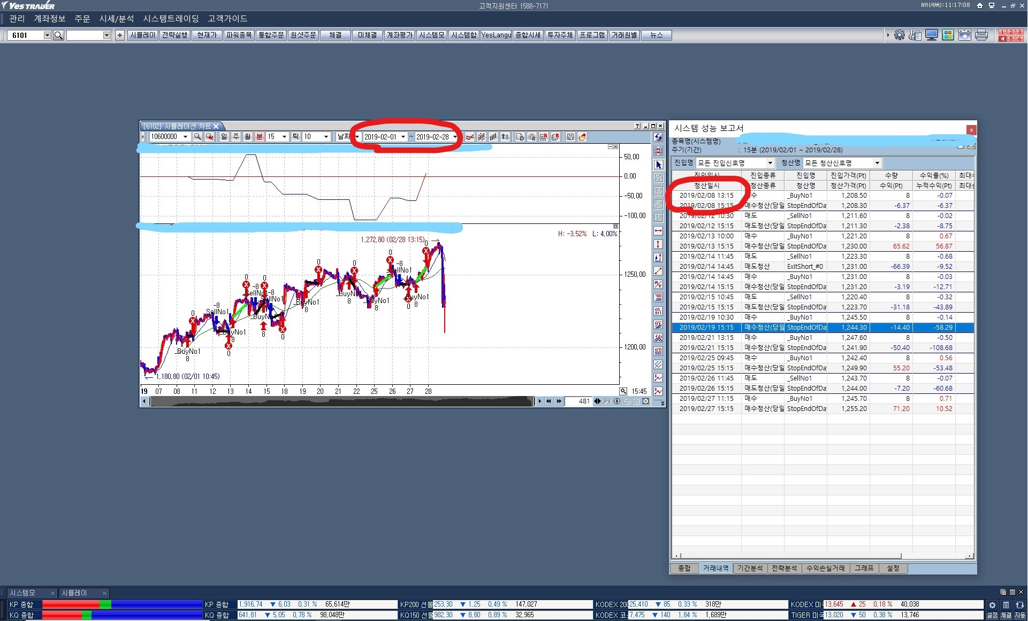
Task: Click the zoom-in plus circle icon below chart
Action: (617, 401)
